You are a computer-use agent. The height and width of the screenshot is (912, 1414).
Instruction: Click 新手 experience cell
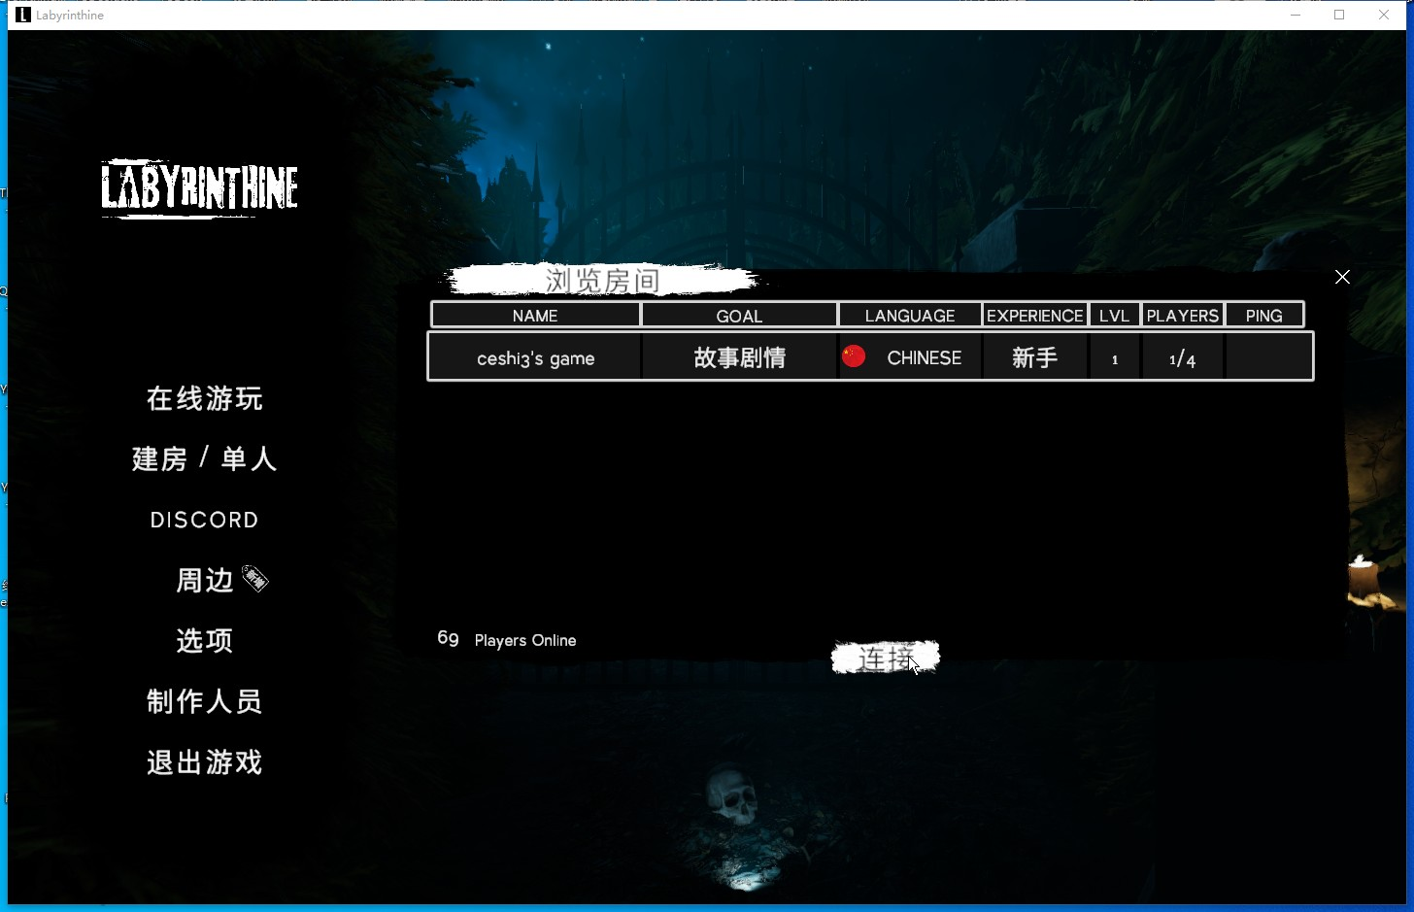1035,357
